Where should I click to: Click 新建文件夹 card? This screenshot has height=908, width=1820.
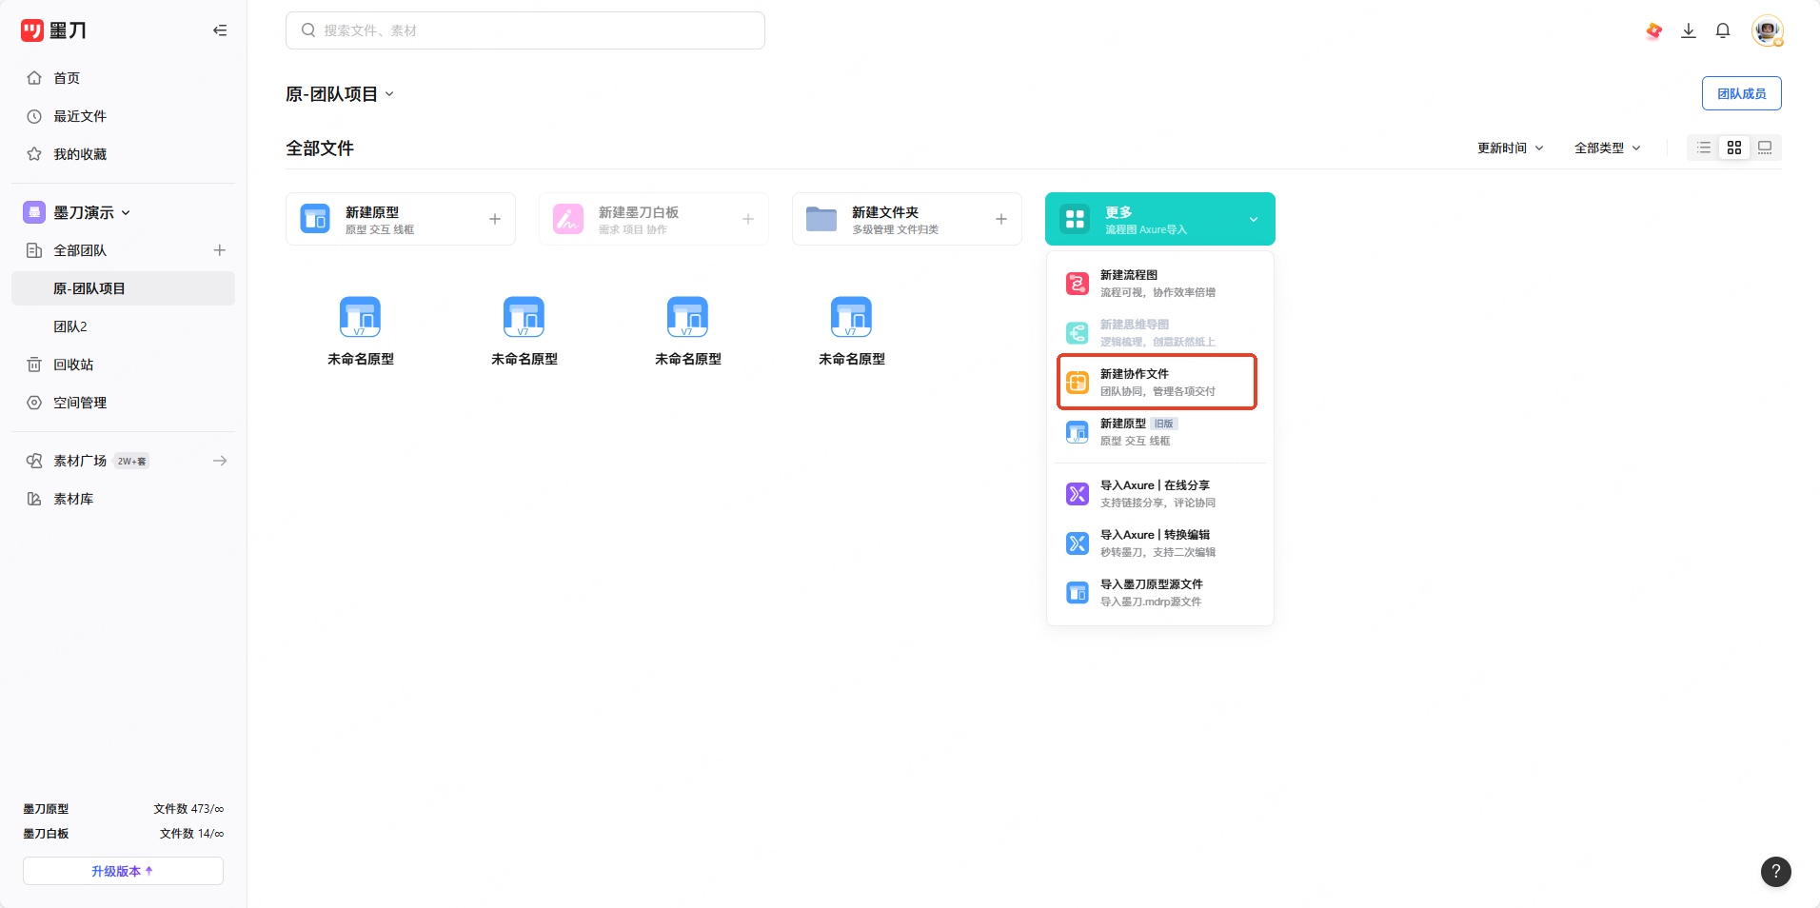point(907,219)
